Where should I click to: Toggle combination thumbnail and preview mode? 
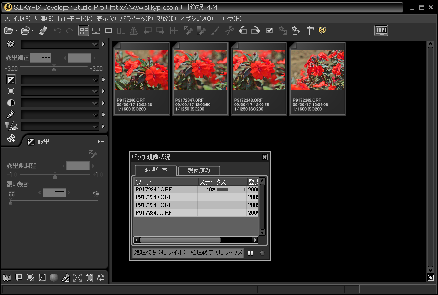(x=96, y=31)
